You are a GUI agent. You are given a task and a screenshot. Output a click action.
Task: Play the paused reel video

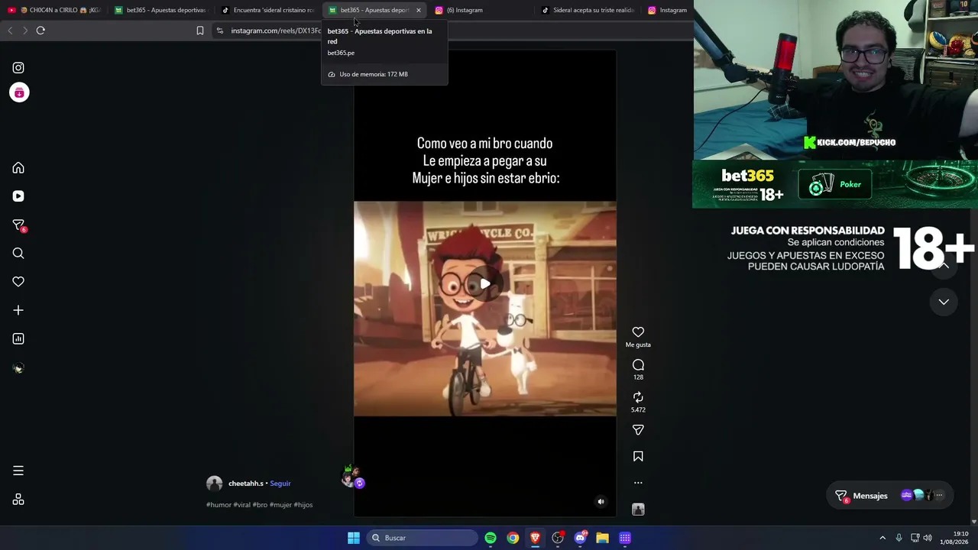point(485,284)
